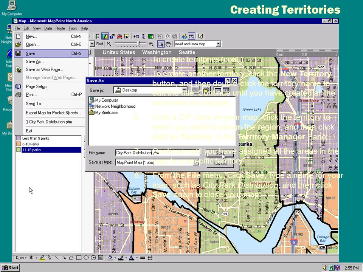Choose New... from the File menu
The height and width of the screenshot is (272, 363).
[x=51, y=36]
